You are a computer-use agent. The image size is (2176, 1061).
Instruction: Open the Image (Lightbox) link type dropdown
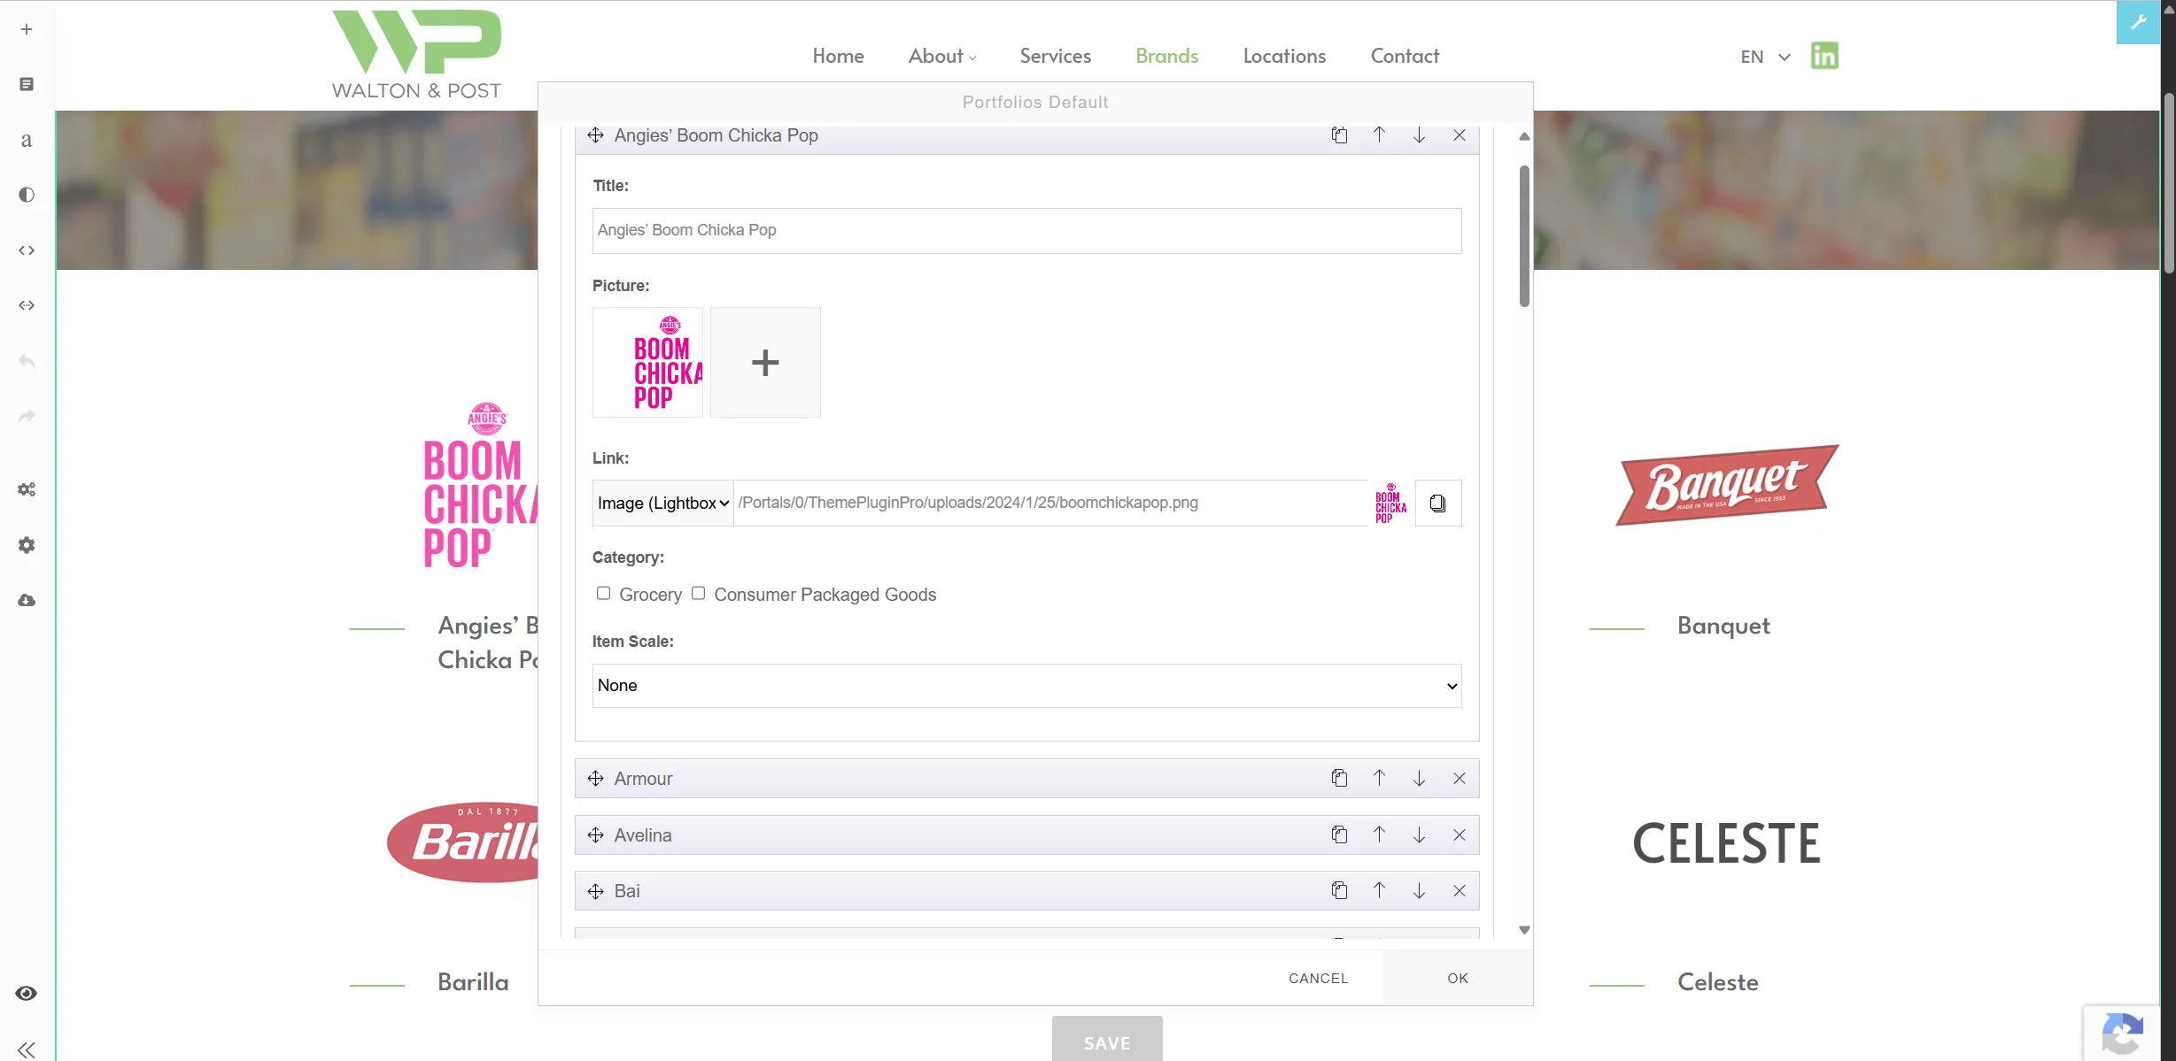(x=663, y=504)
